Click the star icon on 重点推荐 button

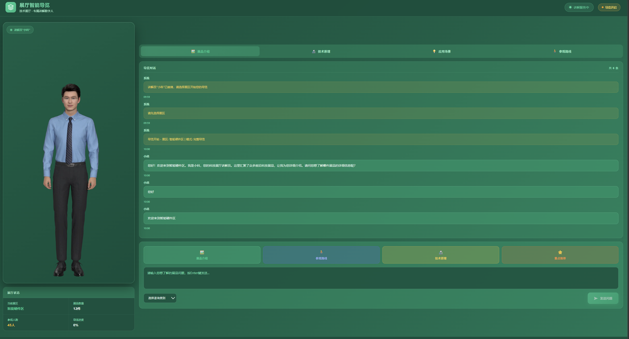(x=560, y=252)
